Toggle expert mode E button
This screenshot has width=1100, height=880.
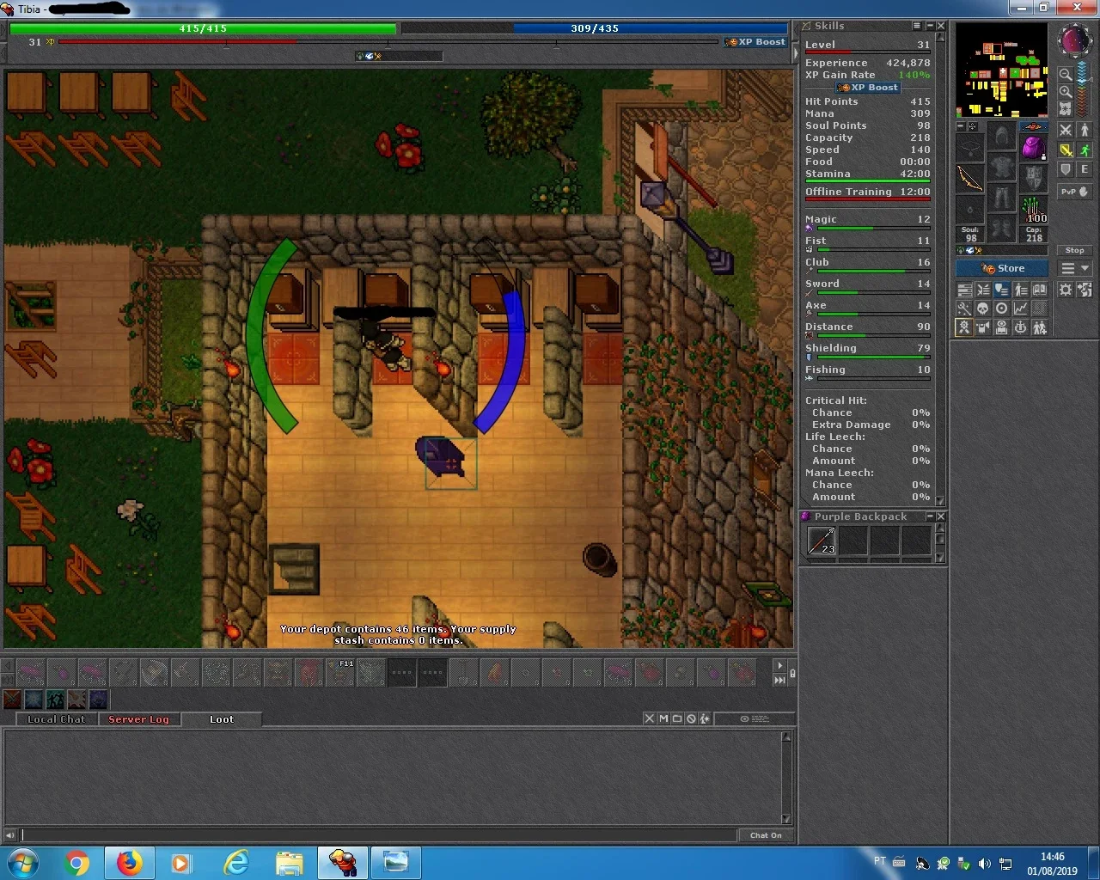1085,169
